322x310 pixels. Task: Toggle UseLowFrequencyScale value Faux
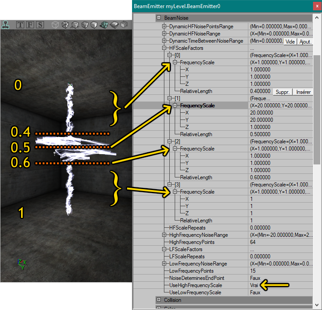[255, 292]
